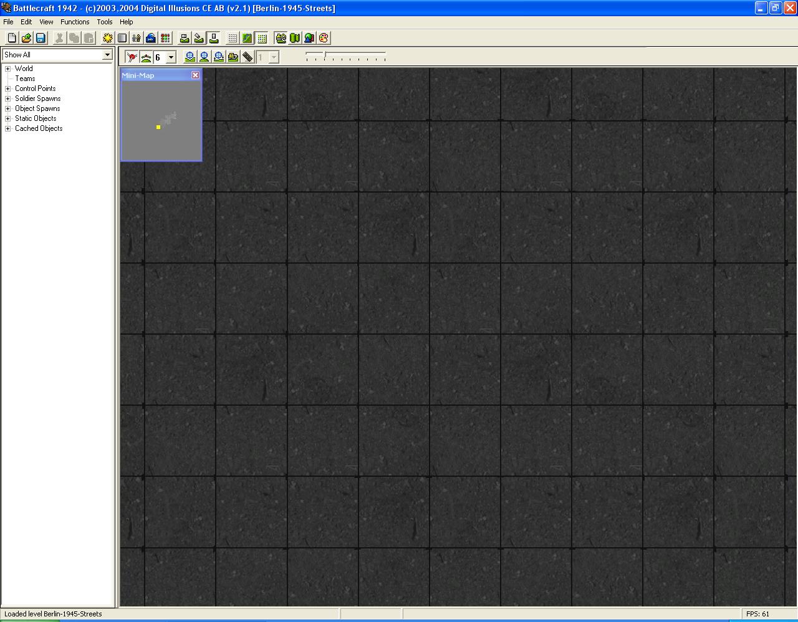Viewport: 798px width, 622px height.
Task: Select the crosshair over raised hill tool
Action: (204, 57)
